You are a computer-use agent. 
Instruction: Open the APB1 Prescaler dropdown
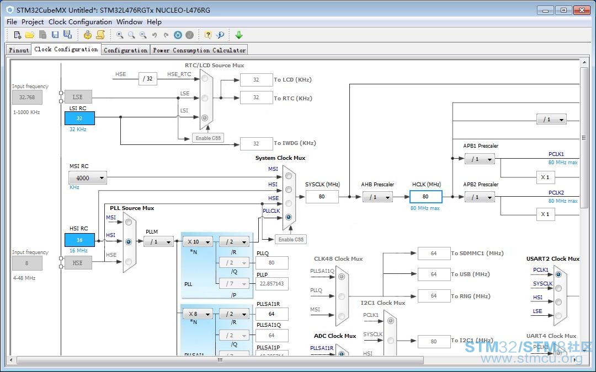coord(480,159)
